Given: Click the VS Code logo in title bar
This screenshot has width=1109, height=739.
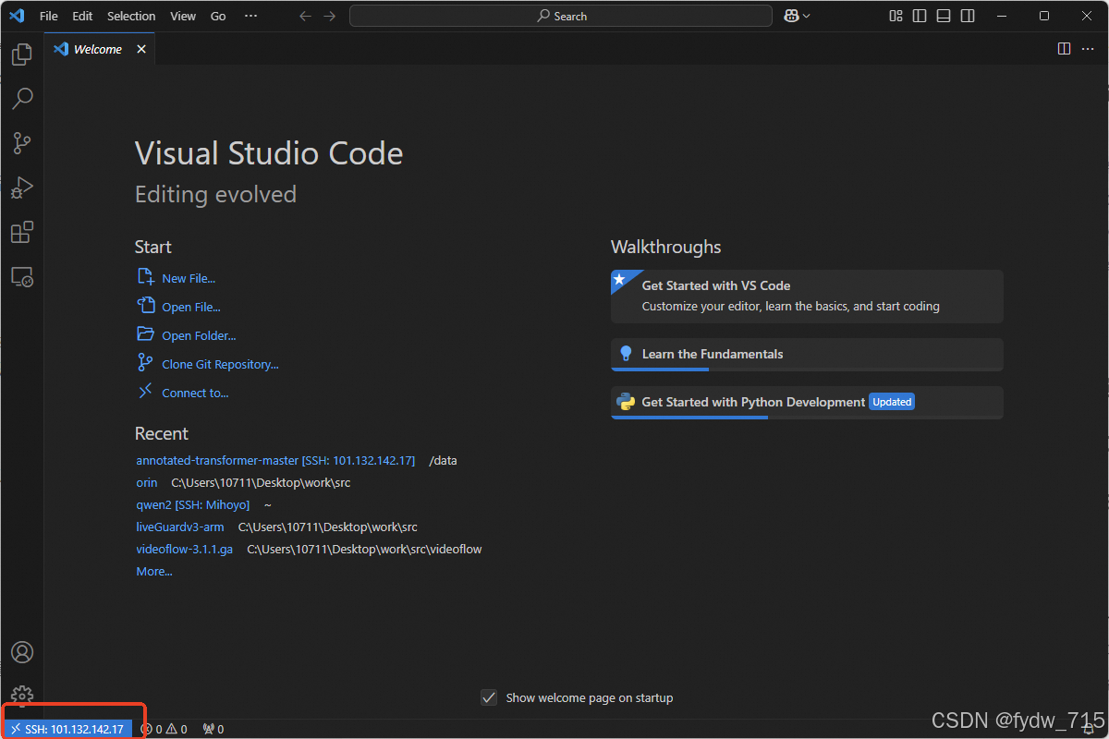Looking at the screenshot, I should click(x=17, y=16).
